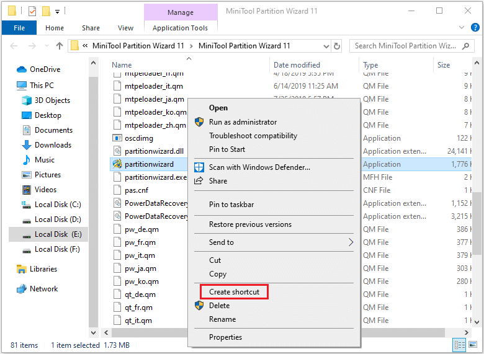
Task: Click the Pictures icon in sidebar
Action: click(x=27, y=175)
